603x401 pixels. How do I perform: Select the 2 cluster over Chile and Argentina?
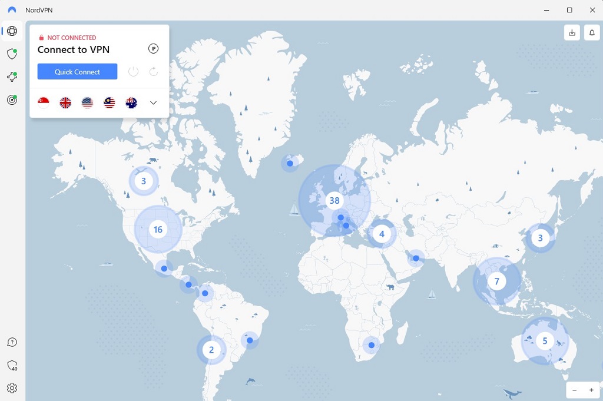click(x=211, y=350)
